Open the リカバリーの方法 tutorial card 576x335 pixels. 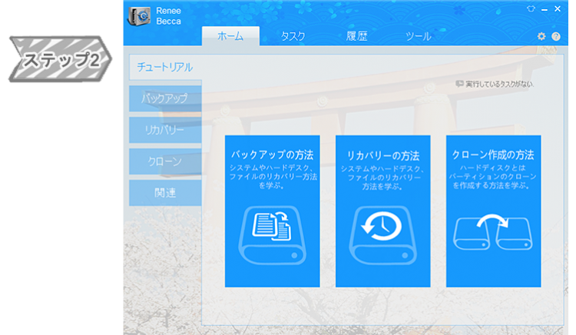click(x=382, y=211)
